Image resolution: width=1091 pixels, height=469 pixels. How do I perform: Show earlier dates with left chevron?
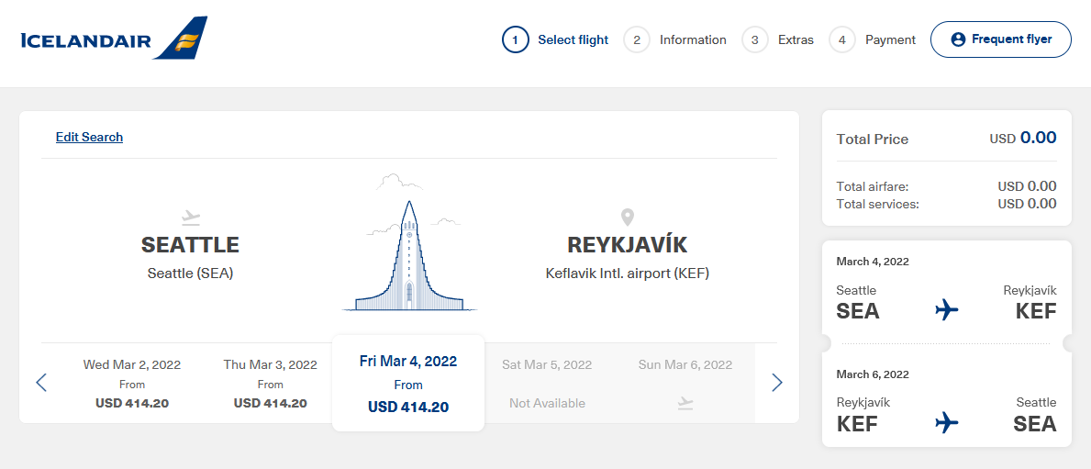(41, 382)
